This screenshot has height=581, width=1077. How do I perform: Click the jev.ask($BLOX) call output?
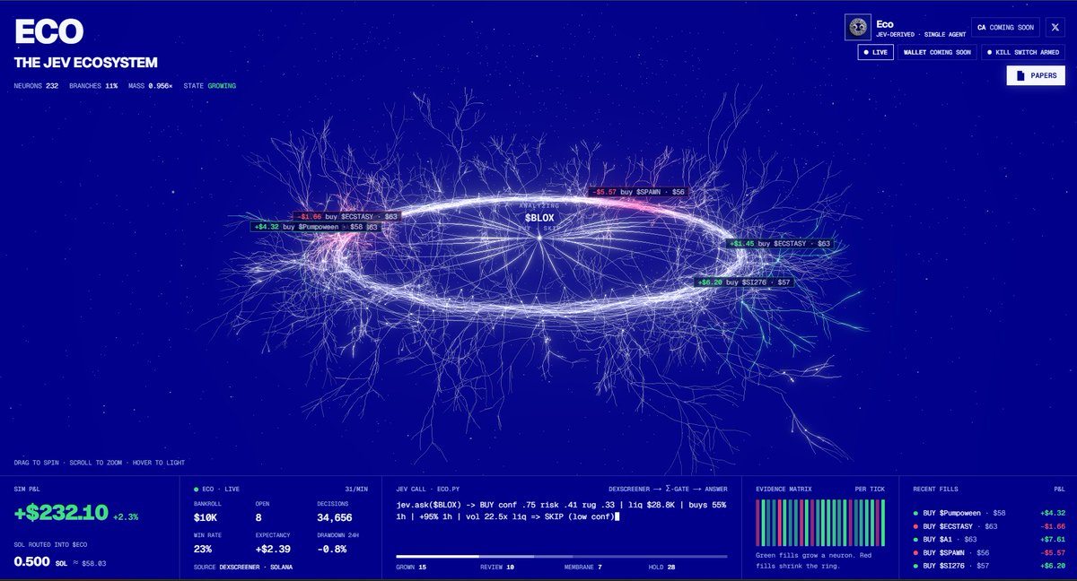[x=561, y=511]
